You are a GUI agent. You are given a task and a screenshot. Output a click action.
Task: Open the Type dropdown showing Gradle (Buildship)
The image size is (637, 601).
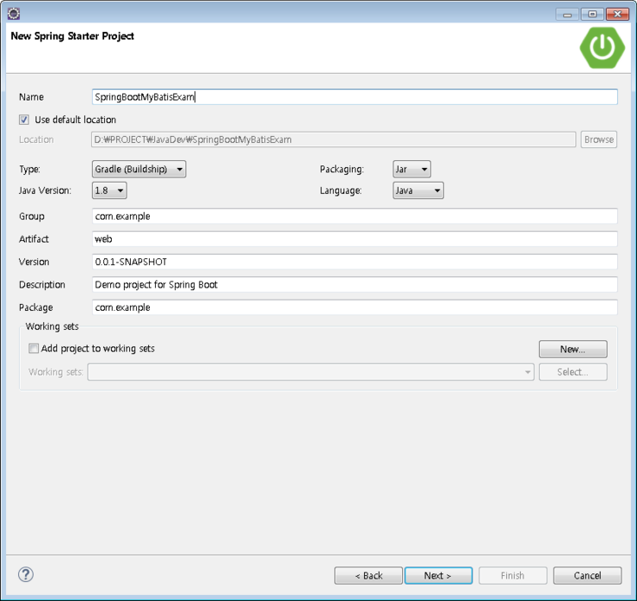139,169
